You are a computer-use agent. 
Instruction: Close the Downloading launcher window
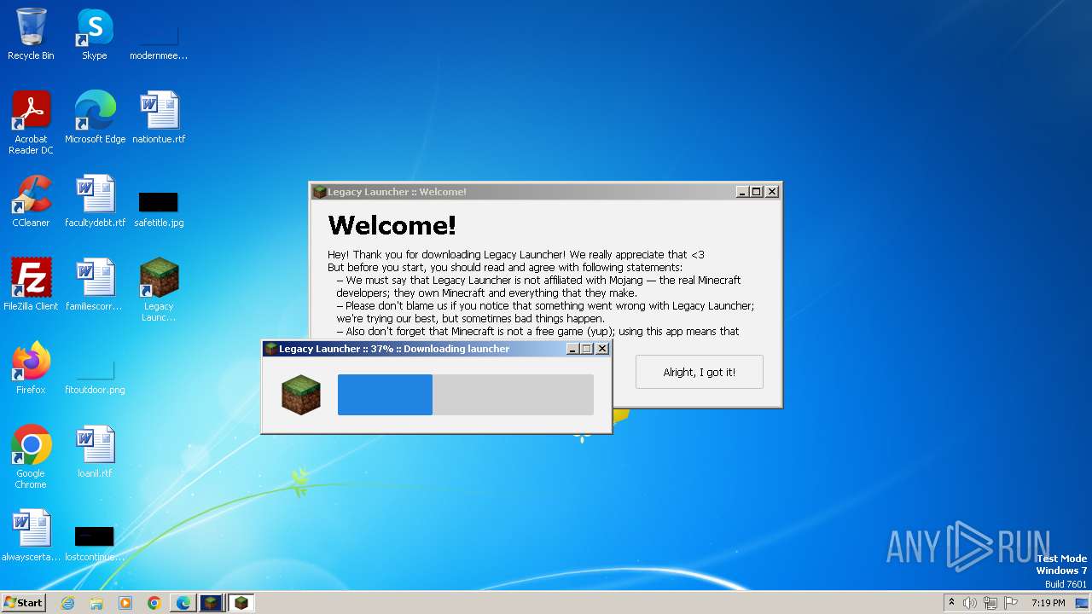(x=602, y=349)
